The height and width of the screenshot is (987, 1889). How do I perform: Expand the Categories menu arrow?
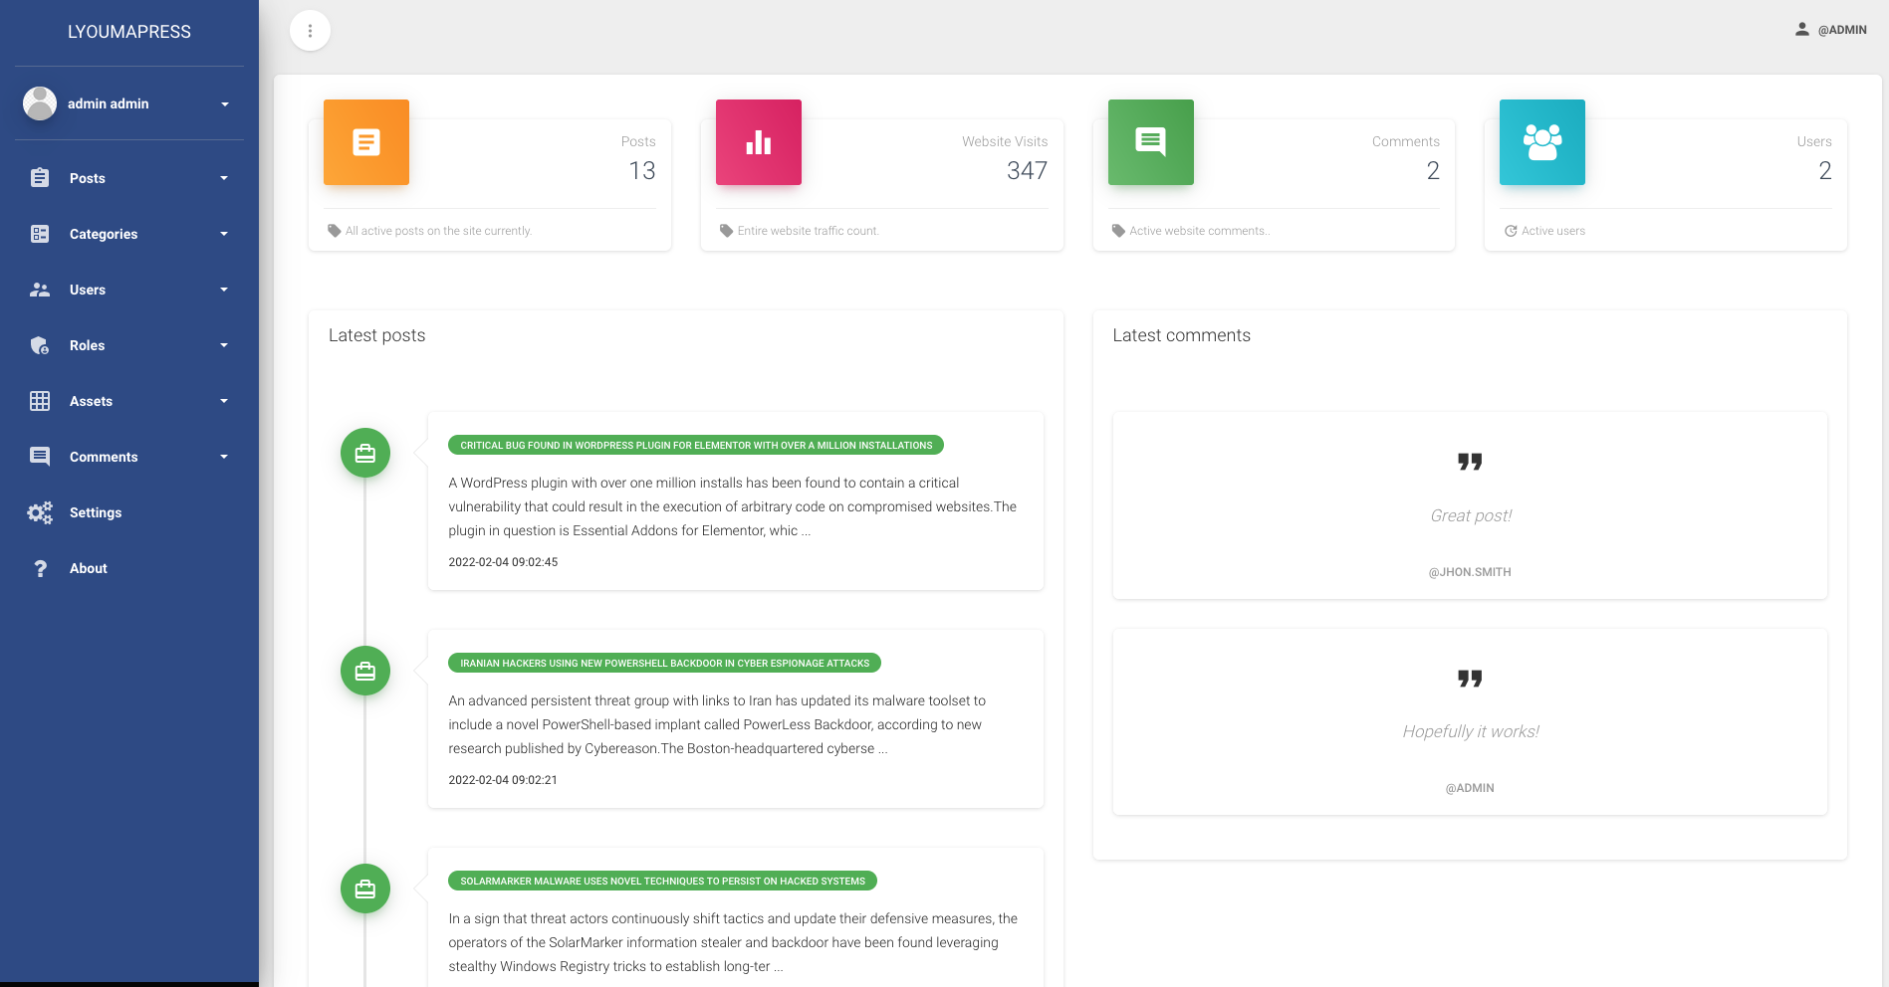coord(224,234)
